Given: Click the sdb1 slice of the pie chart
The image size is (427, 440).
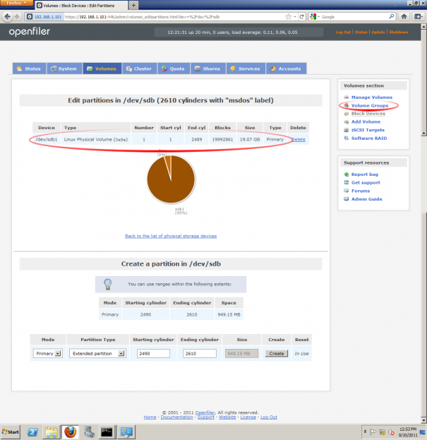Looking at the screenshot, I should pyautogui.click(x=172, y=185).
